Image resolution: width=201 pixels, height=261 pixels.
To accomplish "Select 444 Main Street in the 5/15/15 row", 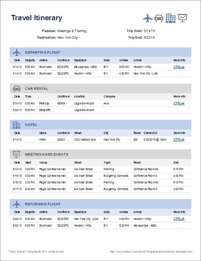I will [x=83, y=176].
